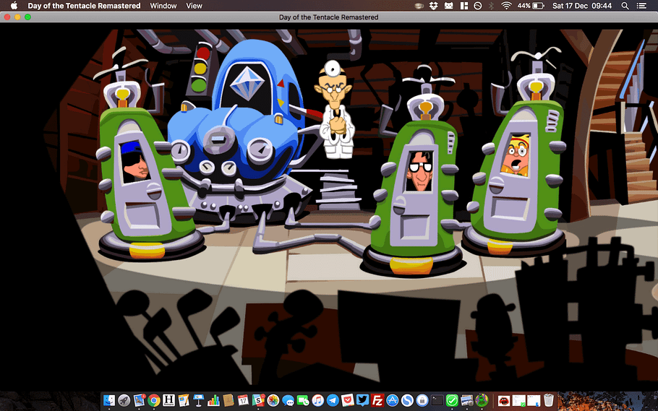Open Finder from the dock
658x411 pixels.
[109, 400]
